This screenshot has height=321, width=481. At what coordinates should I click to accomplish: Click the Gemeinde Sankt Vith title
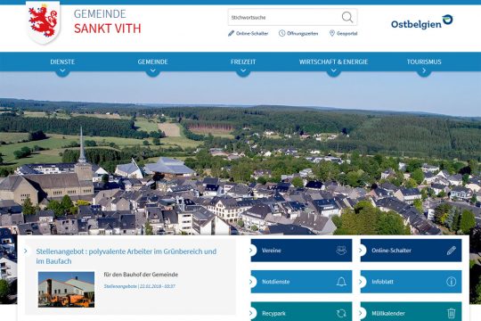tap(108, 21)
